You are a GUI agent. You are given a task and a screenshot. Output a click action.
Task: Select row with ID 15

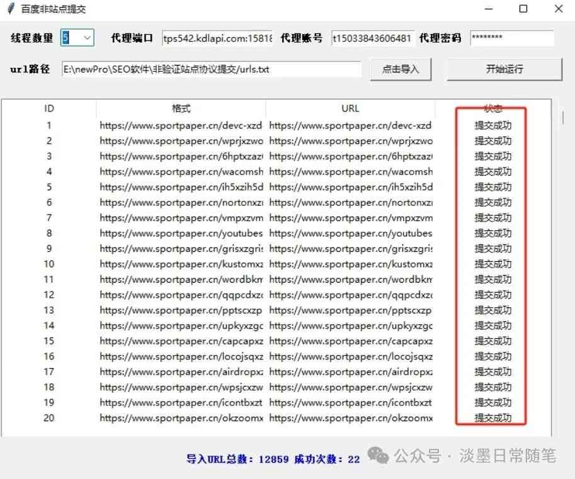(x=276, y=341)
